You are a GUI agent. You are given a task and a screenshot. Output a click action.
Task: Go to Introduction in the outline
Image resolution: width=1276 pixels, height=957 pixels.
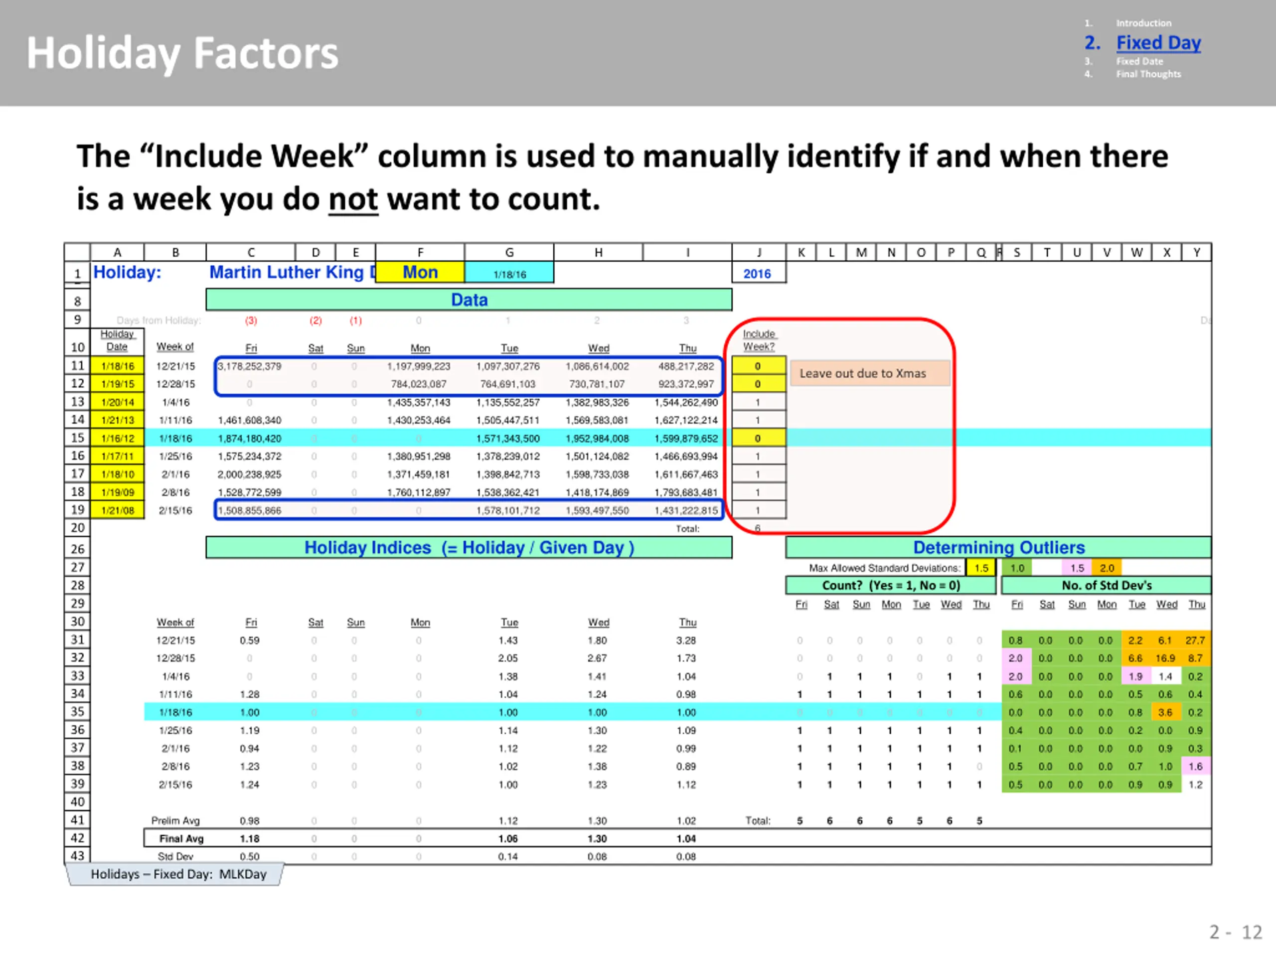point(1143,23)
